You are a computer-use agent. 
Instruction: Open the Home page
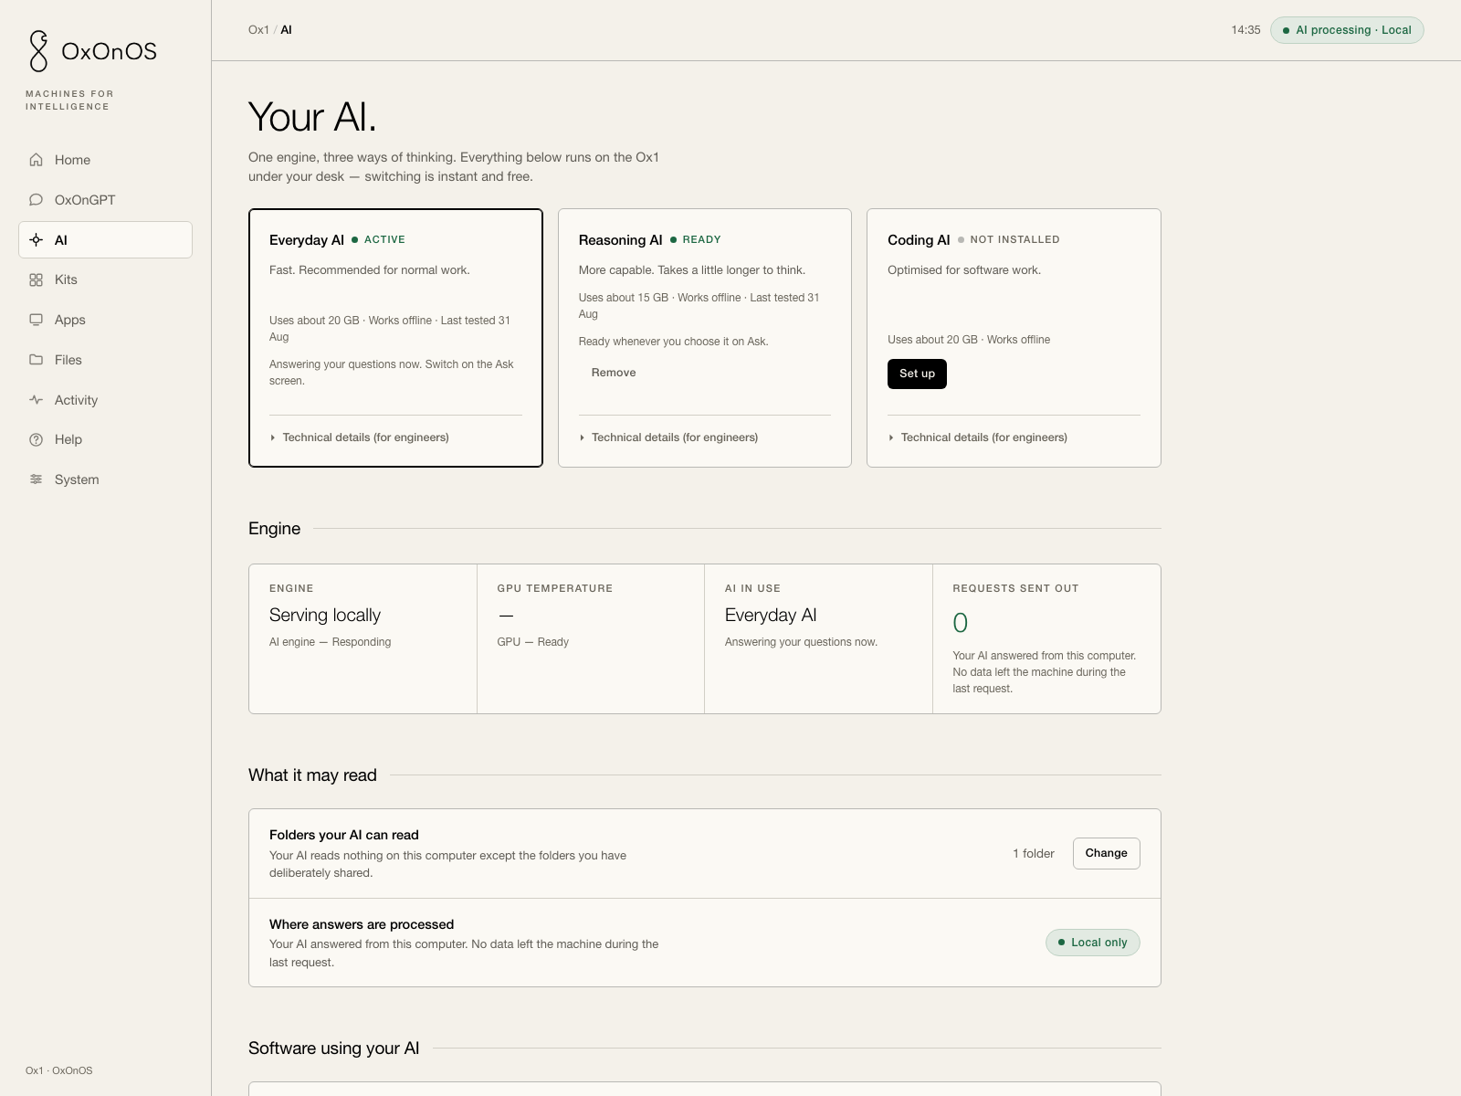tap(105, 160)
